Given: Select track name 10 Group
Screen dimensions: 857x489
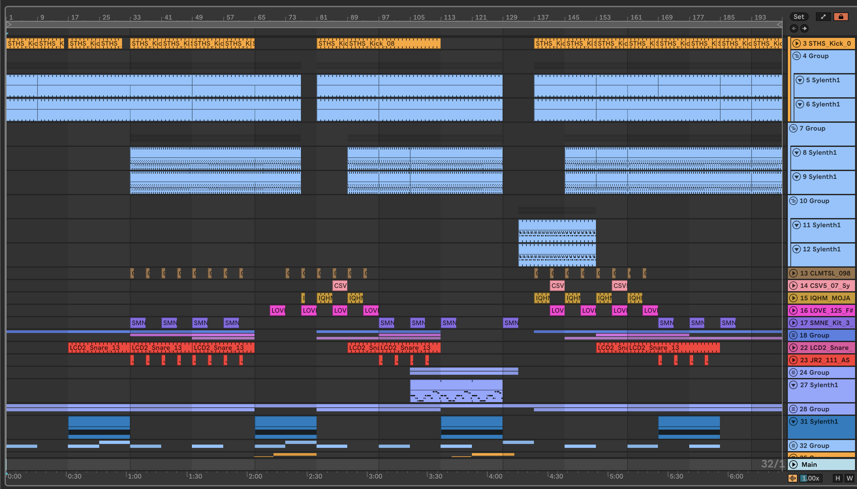Looking at the screenshot, I should pos(814,201).
